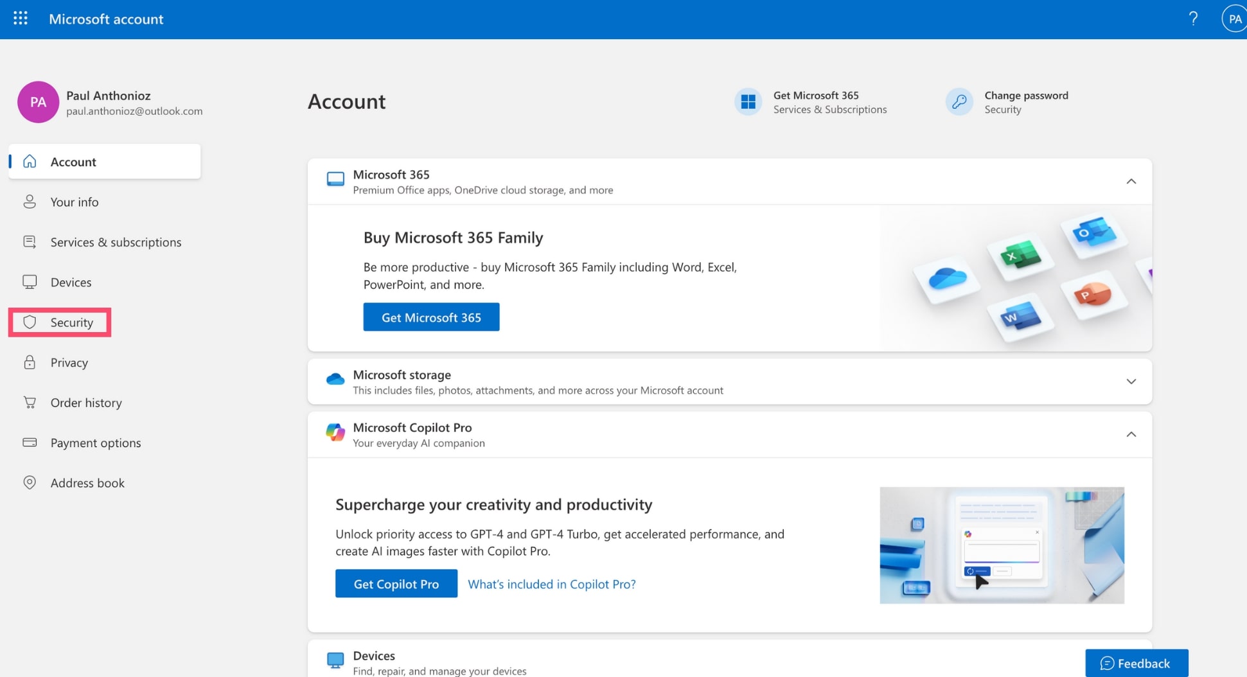View Order history

(x=86, y=402)
